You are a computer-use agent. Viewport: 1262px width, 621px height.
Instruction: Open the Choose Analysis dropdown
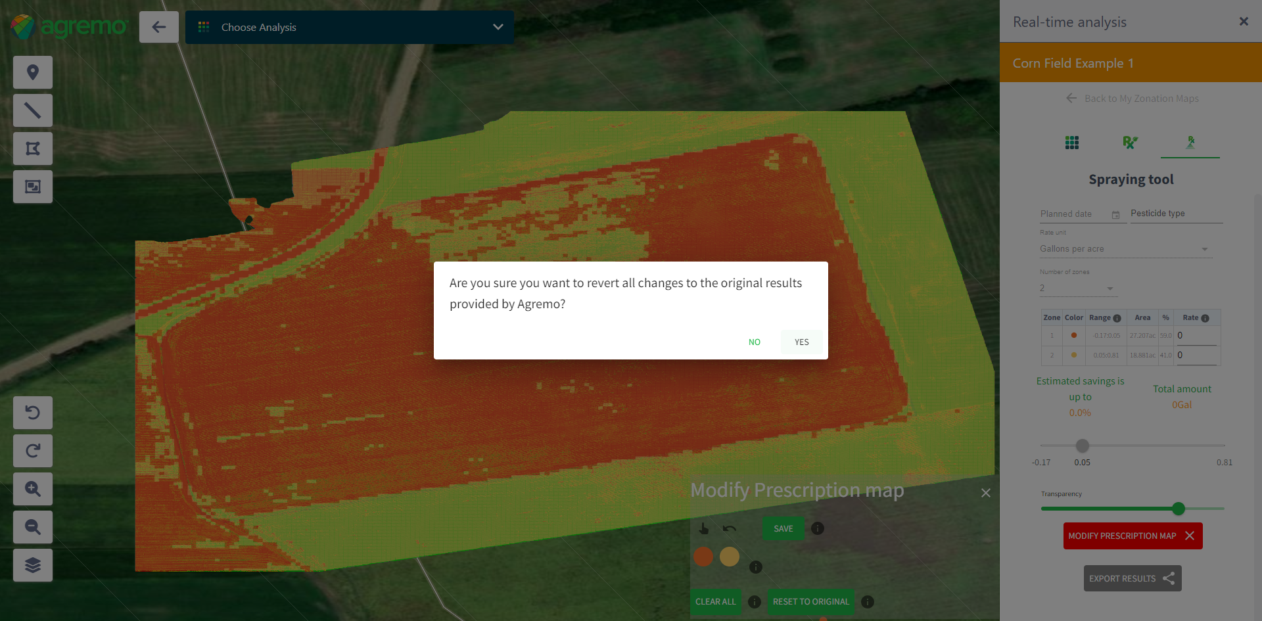coord(350,27)
